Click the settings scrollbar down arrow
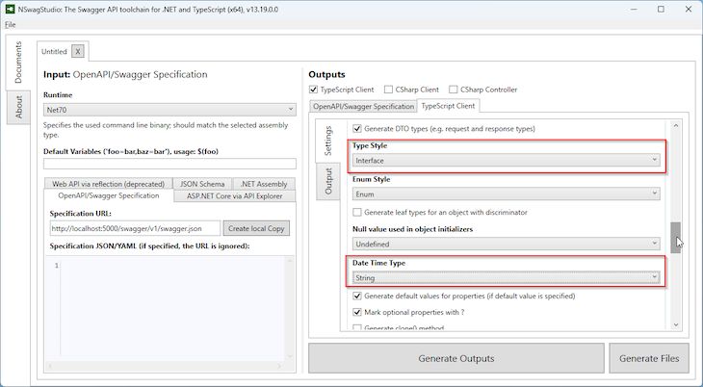Image resolution: width=703 pixels, height=387 pixels. (x=676, y=325)
